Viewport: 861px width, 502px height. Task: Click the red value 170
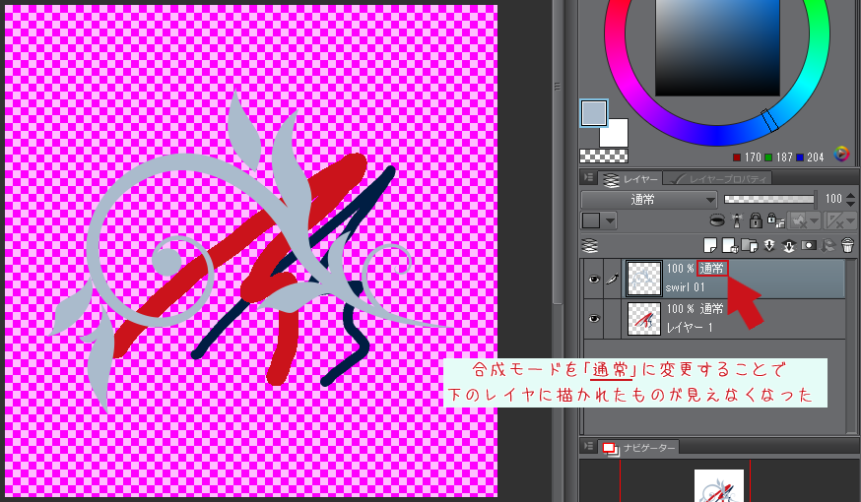(x=753, y=157)
